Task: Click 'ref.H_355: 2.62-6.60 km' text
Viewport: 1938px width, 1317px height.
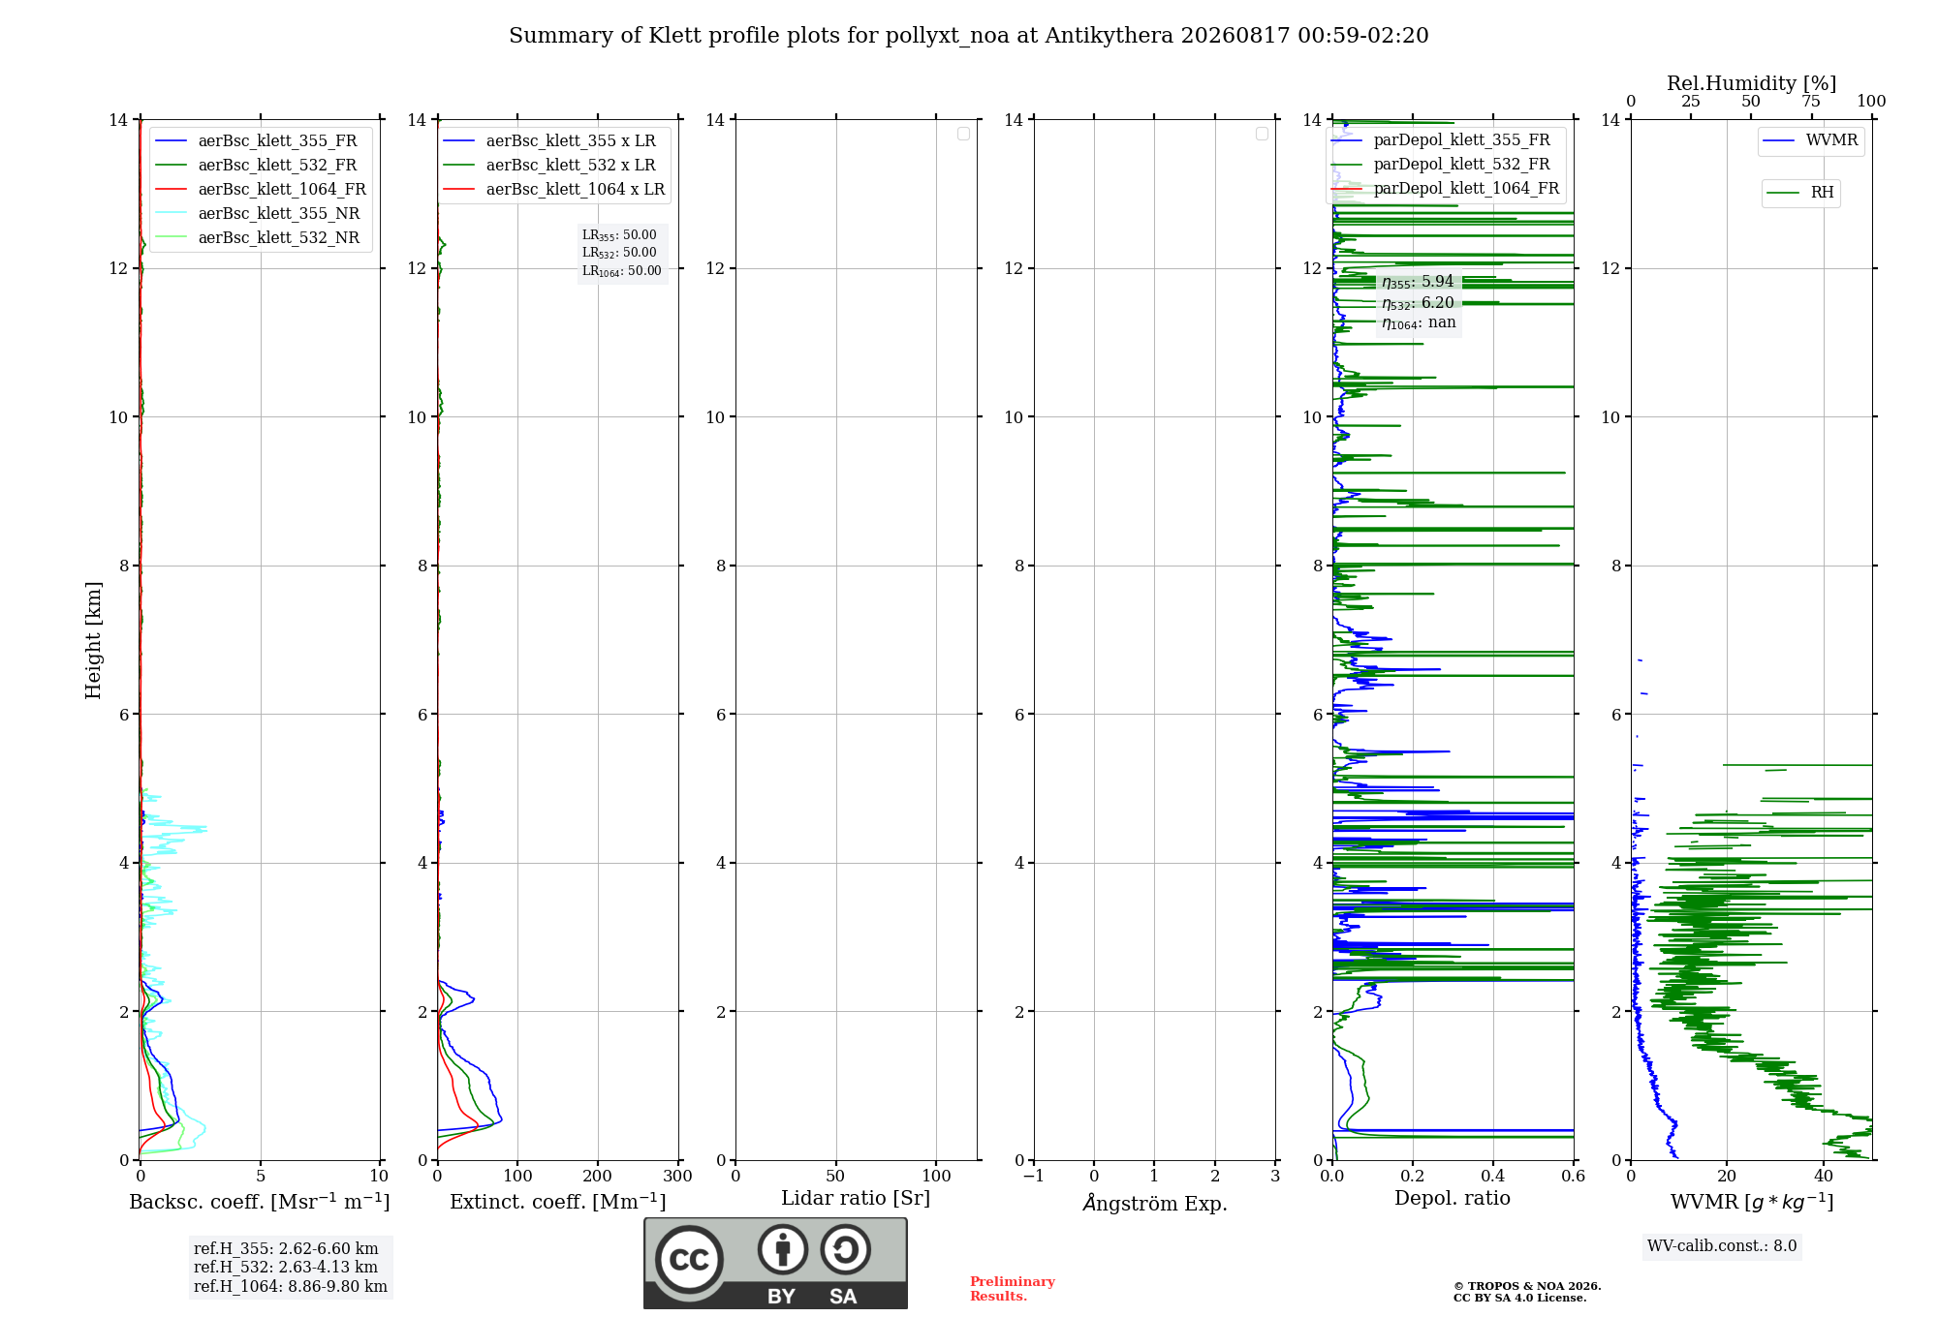Action: click(286, 1249)
